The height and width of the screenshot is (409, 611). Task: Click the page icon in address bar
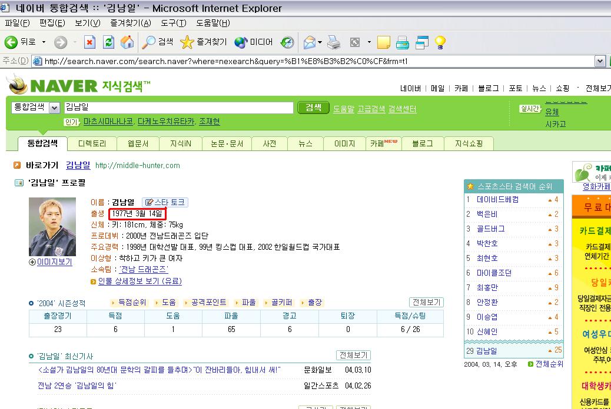tap(38, 61)
